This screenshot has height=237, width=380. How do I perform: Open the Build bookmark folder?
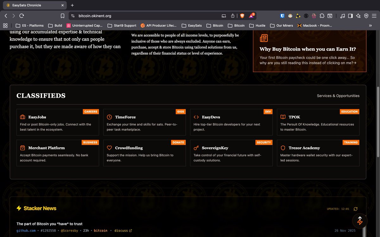point(55,26)
